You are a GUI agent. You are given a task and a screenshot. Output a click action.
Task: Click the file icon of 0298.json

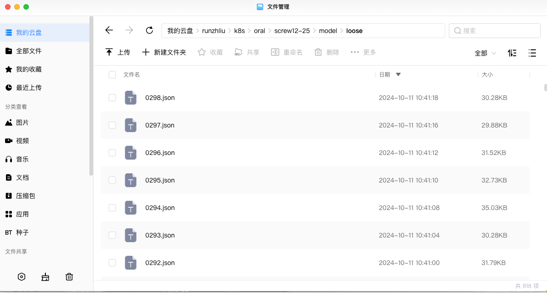[131, 98]
